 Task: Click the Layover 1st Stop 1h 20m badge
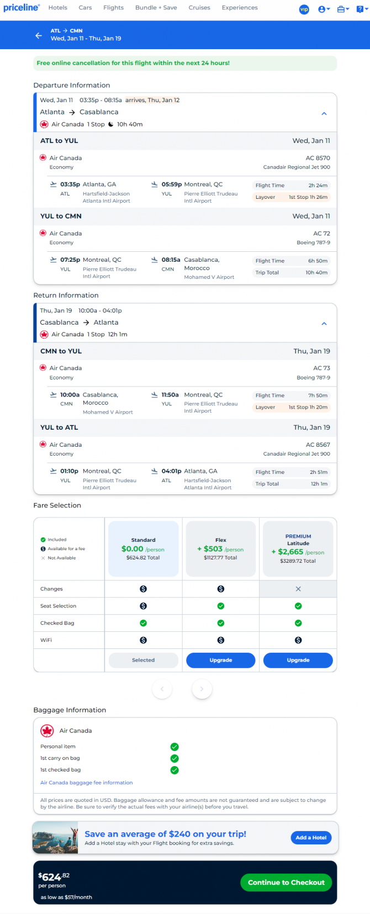pos(292,407)
